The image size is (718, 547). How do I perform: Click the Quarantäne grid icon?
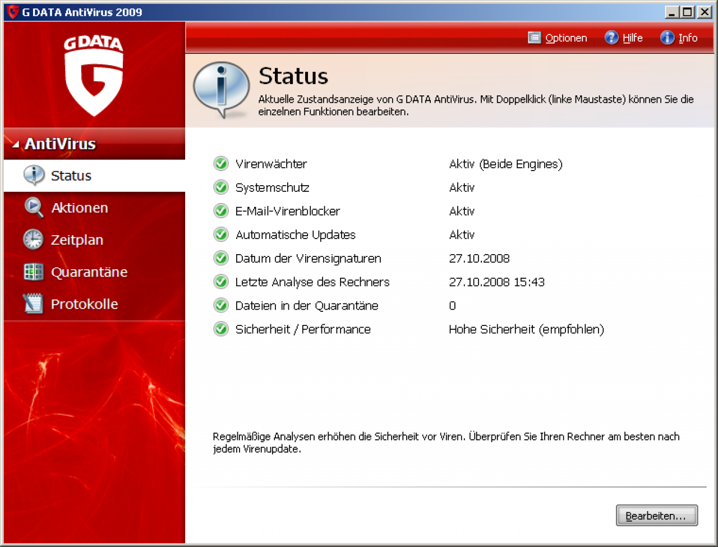coord(33,272)
